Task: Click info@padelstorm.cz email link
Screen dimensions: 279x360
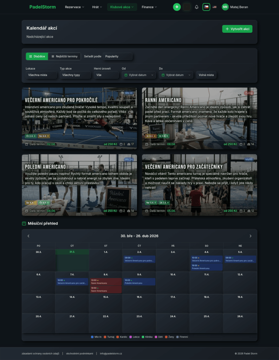Action: click(x=111, y=354)
